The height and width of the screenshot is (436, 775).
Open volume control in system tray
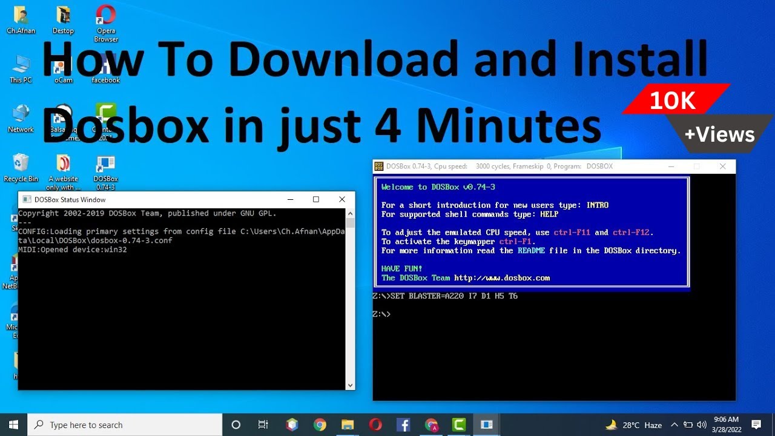tap(702, 424)
